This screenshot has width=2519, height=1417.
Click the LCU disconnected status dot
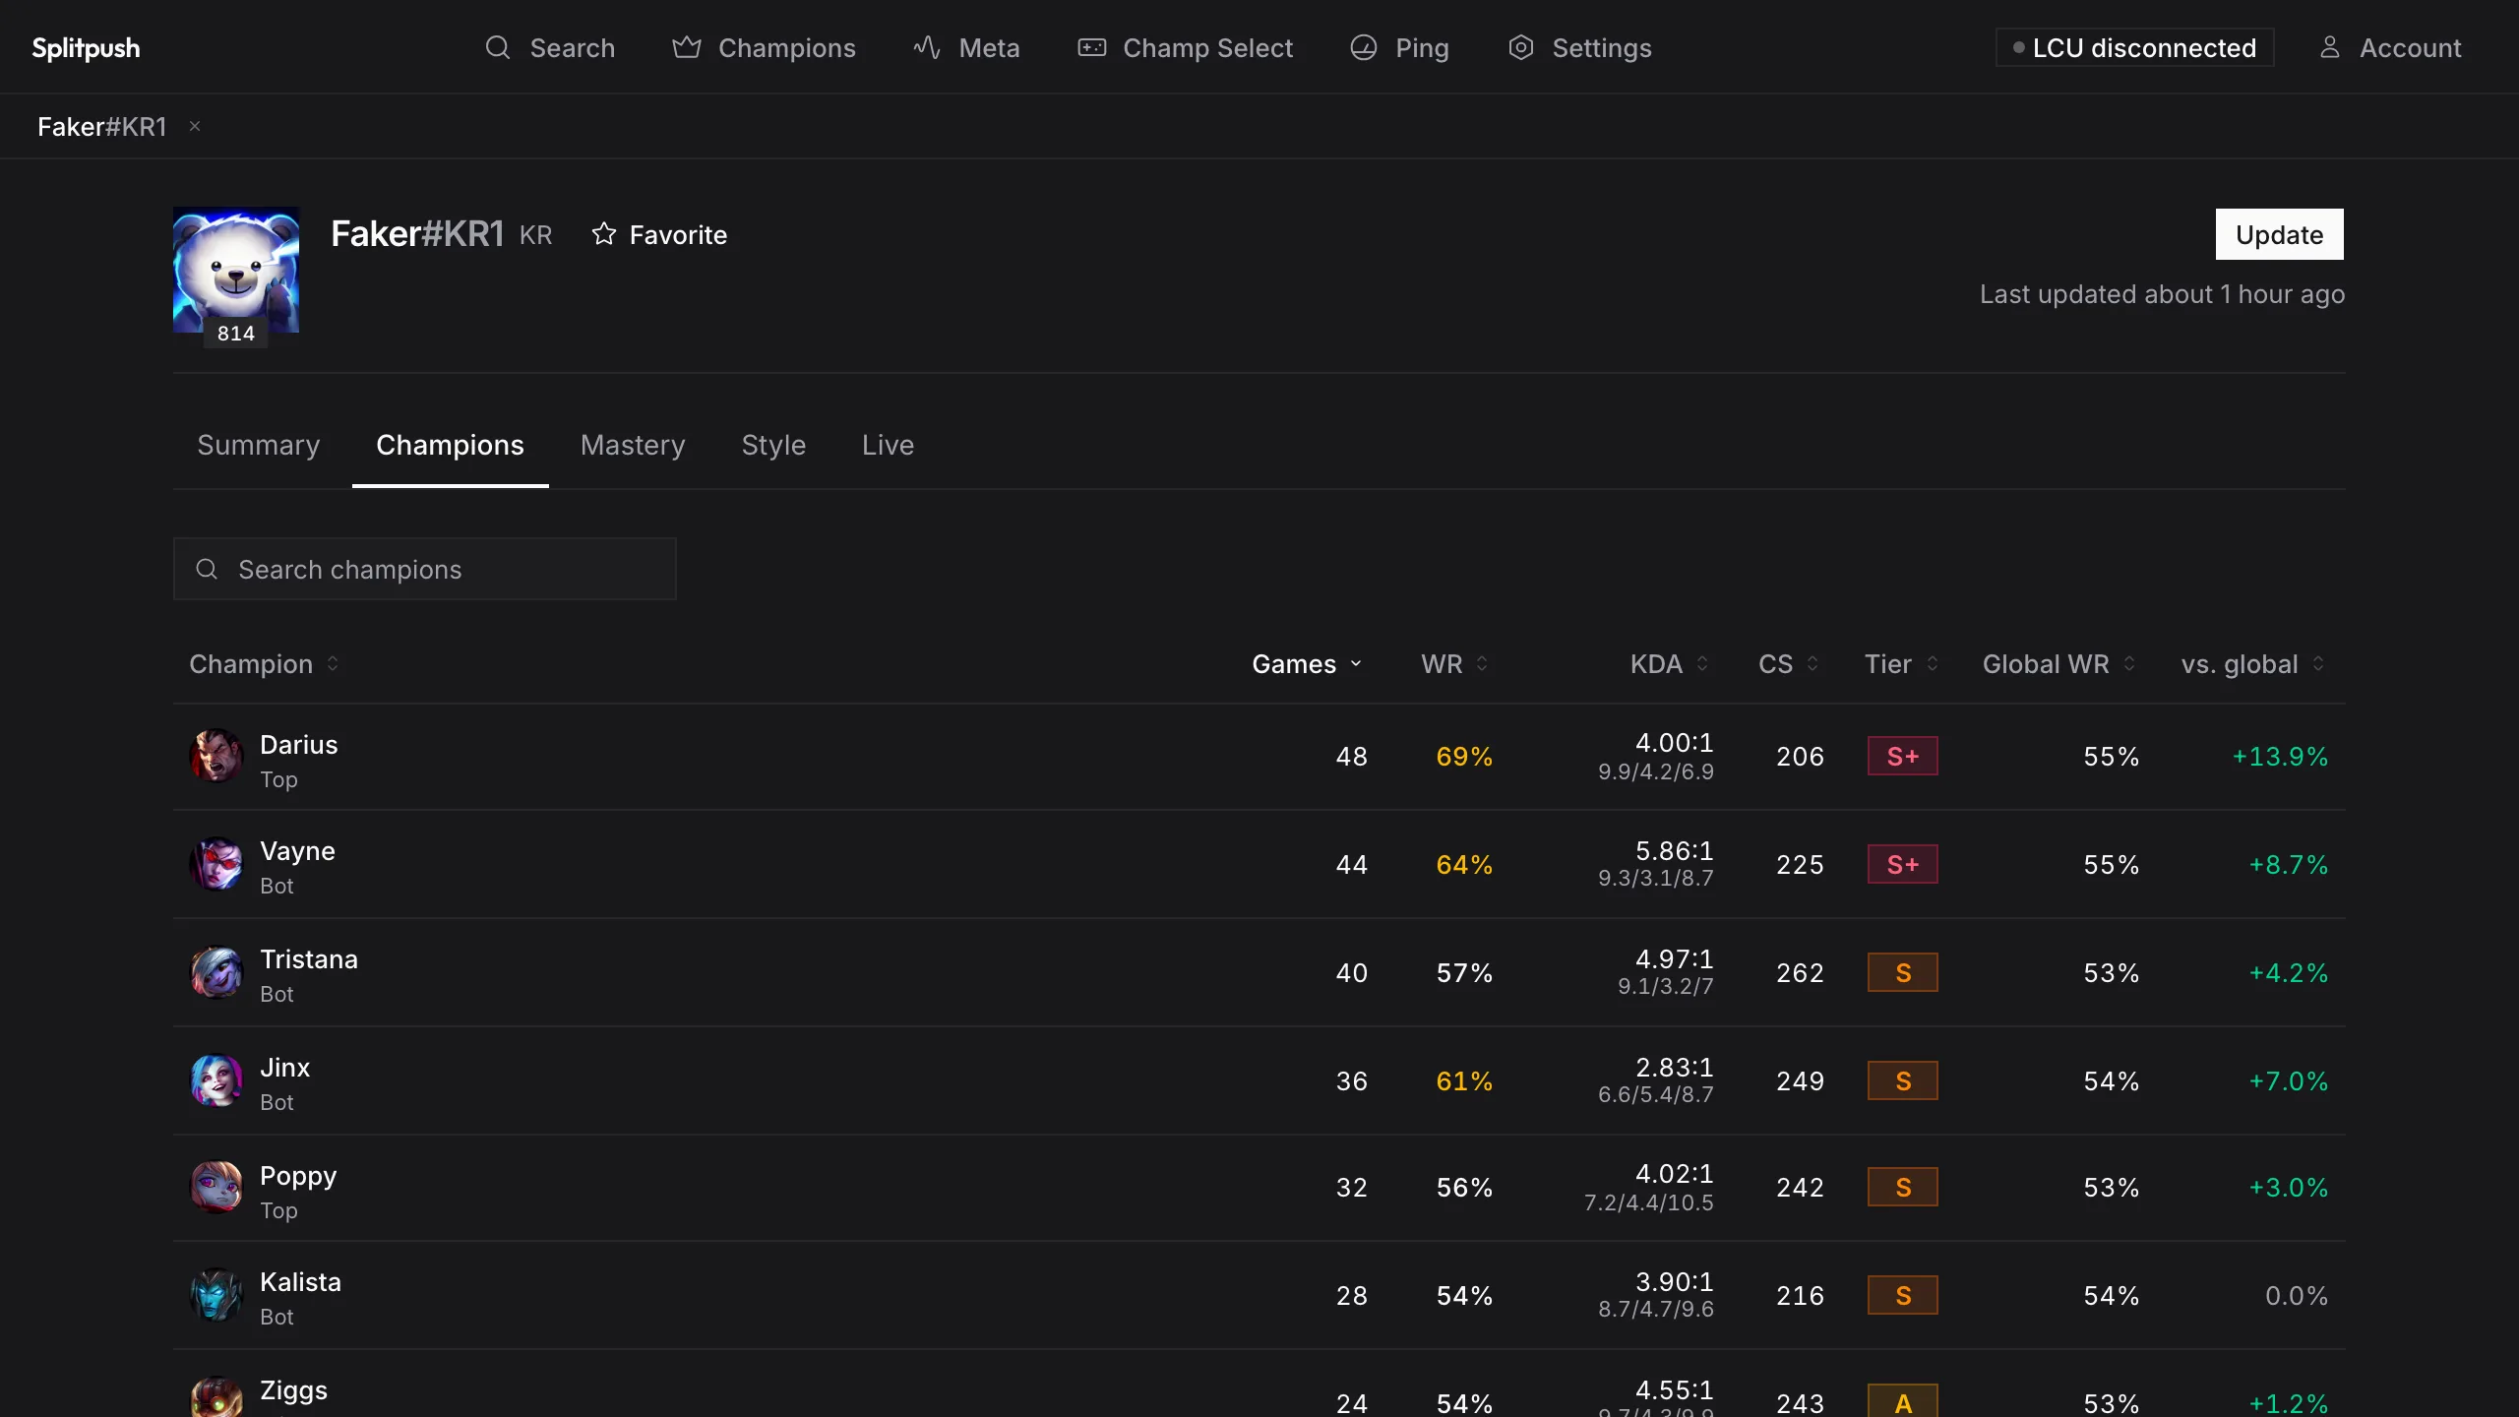(x=2019, y=47)
